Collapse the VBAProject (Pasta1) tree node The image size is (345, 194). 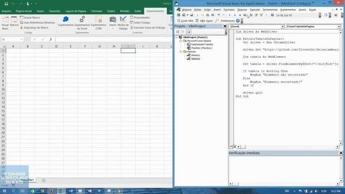coord(177,37)
